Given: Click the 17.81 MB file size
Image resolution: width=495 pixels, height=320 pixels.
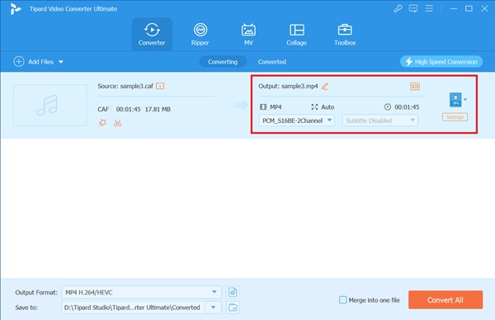Looking at the screenshot, I should (158, 109).
